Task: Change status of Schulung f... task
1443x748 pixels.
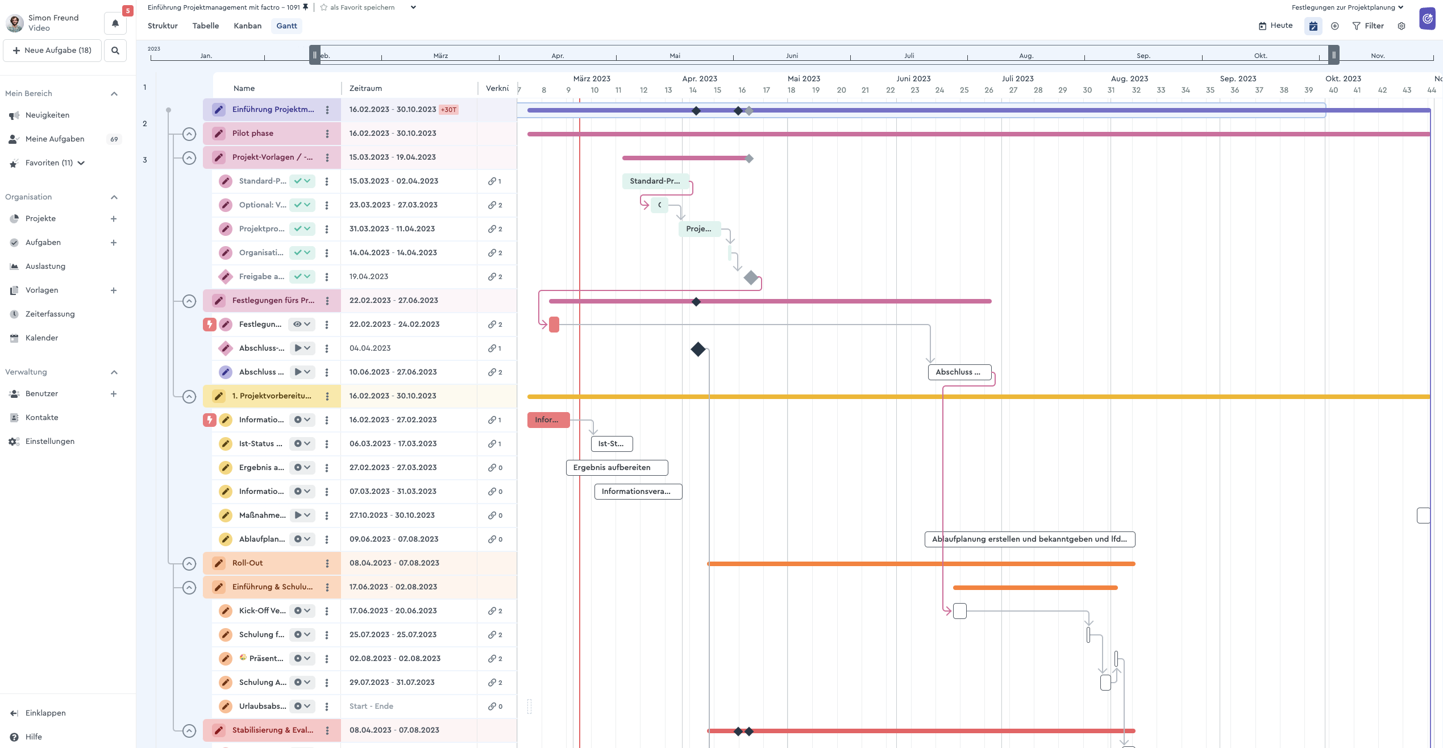Action: [302, 635]
